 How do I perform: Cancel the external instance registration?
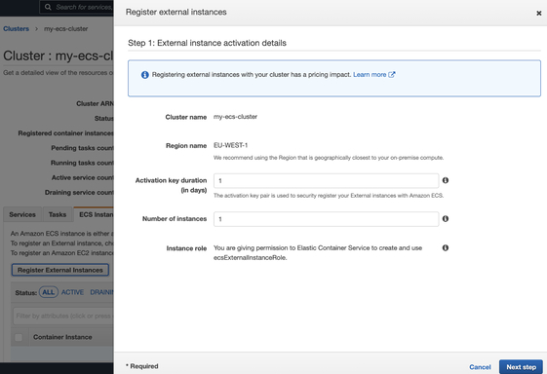pos(480,367)
